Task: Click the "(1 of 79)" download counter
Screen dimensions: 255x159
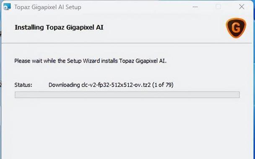Action: tap(163, 85)
